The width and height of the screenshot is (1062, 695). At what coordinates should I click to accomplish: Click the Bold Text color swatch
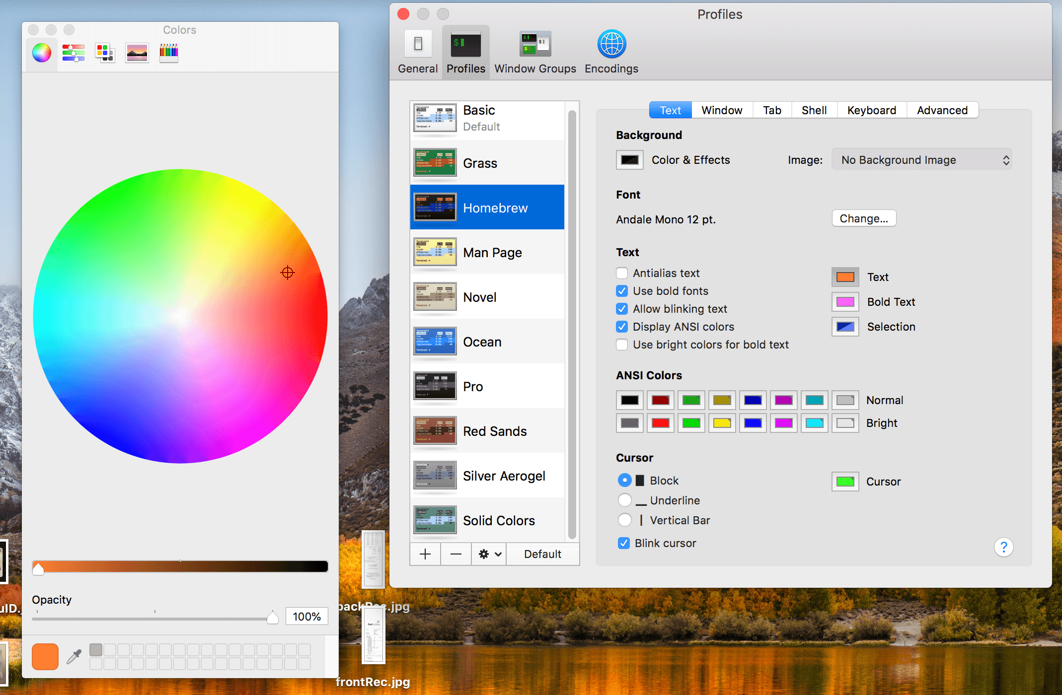pyautogui.click(x=845, y=302)
